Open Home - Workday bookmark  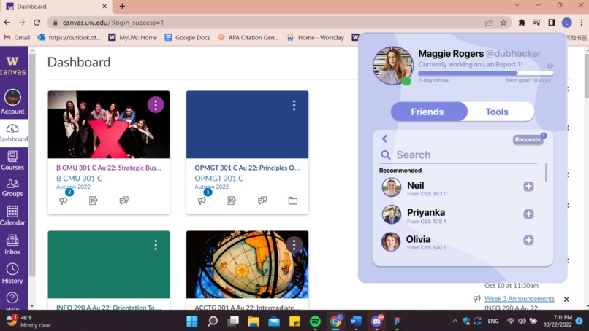point(316,37)
